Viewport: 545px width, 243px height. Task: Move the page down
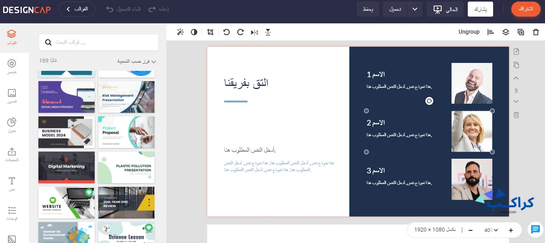[x=516, y=101]
